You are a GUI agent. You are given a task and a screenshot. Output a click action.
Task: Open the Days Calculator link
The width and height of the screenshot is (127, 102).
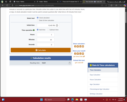click(x=95, y=75)
